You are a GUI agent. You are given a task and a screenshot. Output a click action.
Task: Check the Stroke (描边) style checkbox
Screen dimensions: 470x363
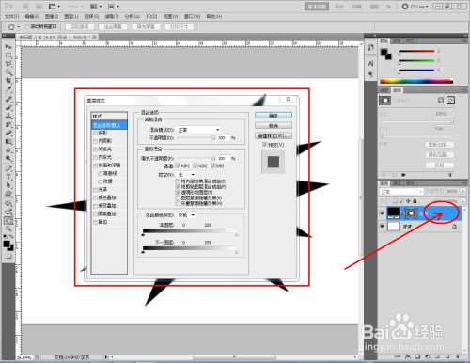pyautogui.click(x=95, y=222)
